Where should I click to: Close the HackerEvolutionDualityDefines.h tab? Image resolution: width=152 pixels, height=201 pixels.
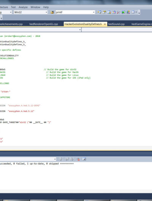(105, 24)
